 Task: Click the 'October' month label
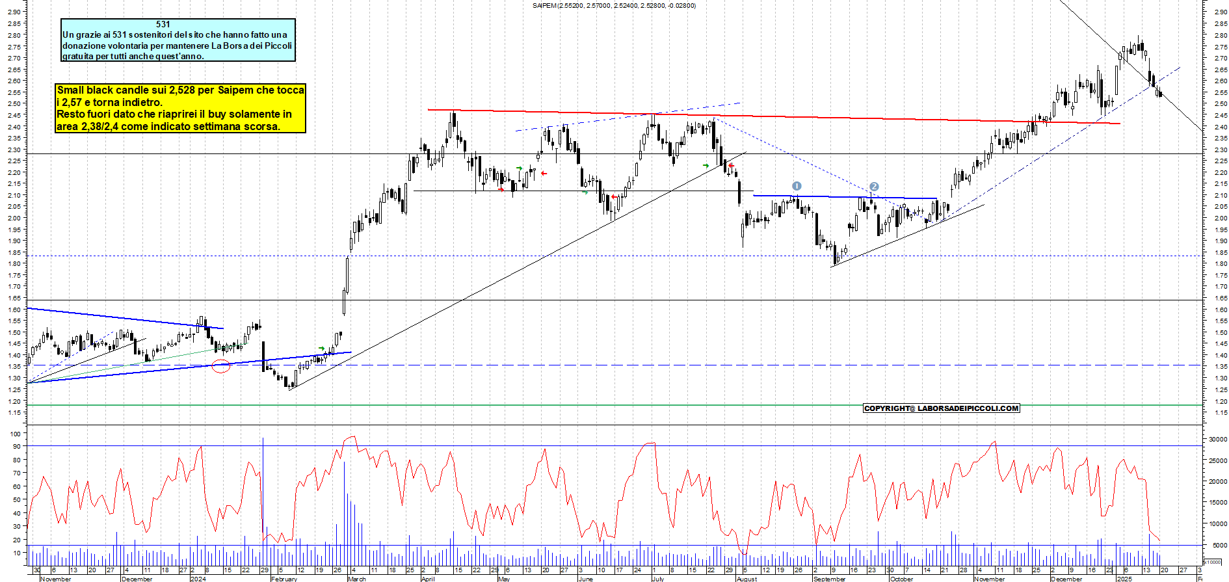tap(901, 579)
